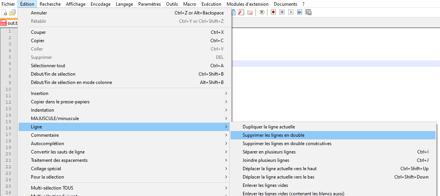
Task: Expand Traitement des espacements submenu
Action: click(x=125, y=161)
